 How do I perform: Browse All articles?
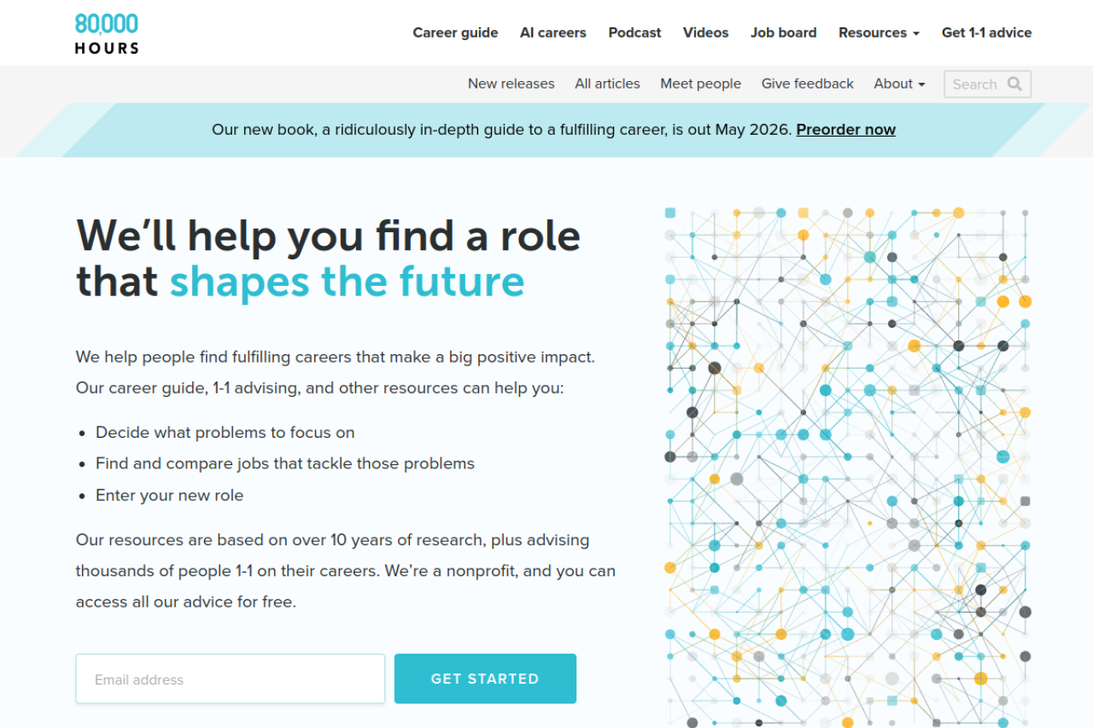[607, 84]
